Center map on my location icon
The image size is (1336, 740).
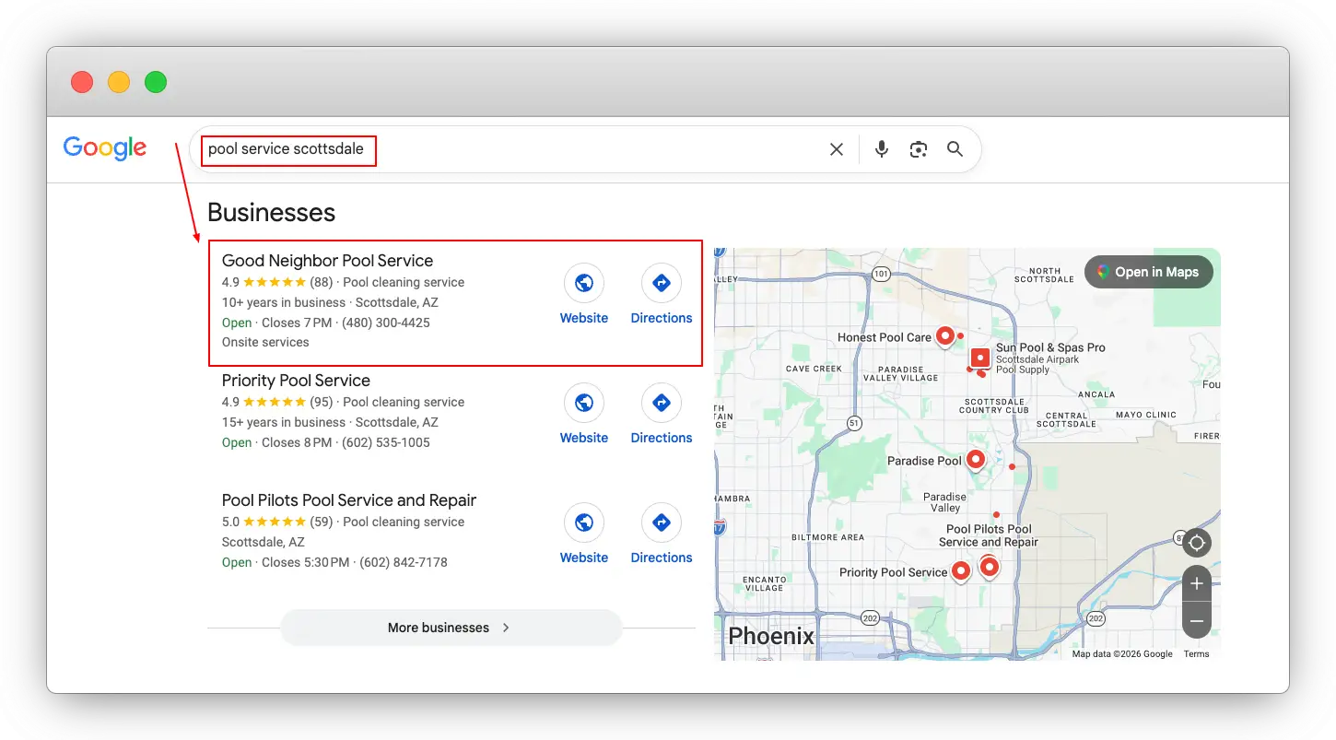coord(1197,543)
